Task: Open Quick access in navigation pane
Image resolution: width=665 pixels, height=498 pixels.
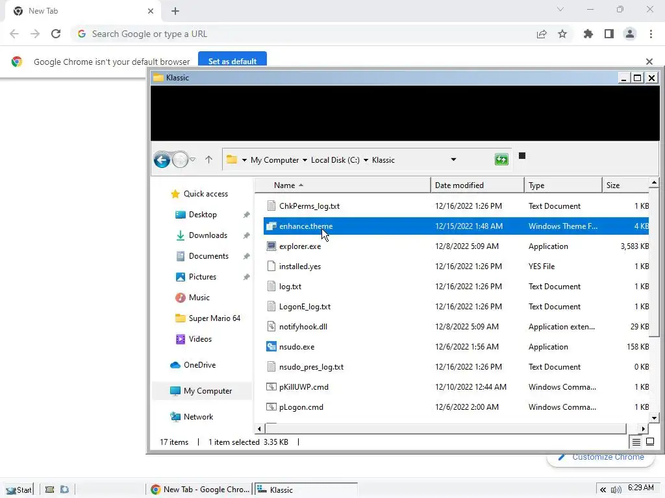Action: pyautogui.click(x=205, y=194)
